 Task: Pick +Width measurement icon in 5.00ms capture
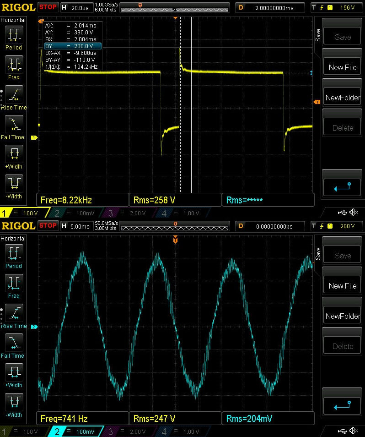14,372
